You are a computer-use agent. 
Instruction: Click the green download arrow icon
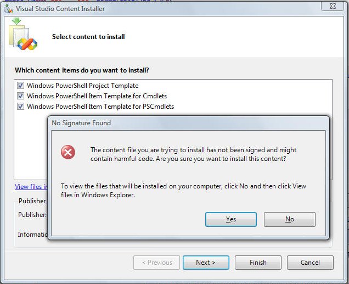16,21
